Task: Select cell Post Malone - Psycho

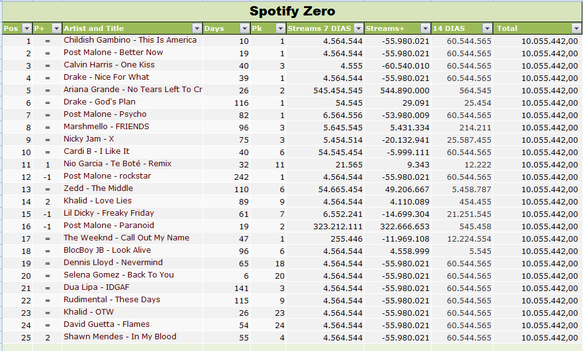Action: coord(132,114)
